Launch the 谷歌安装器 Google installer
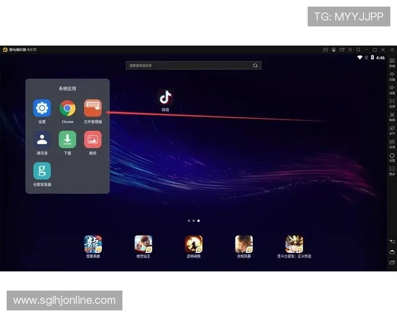Screen dimensions: 397x317 [x=42, y=170]
